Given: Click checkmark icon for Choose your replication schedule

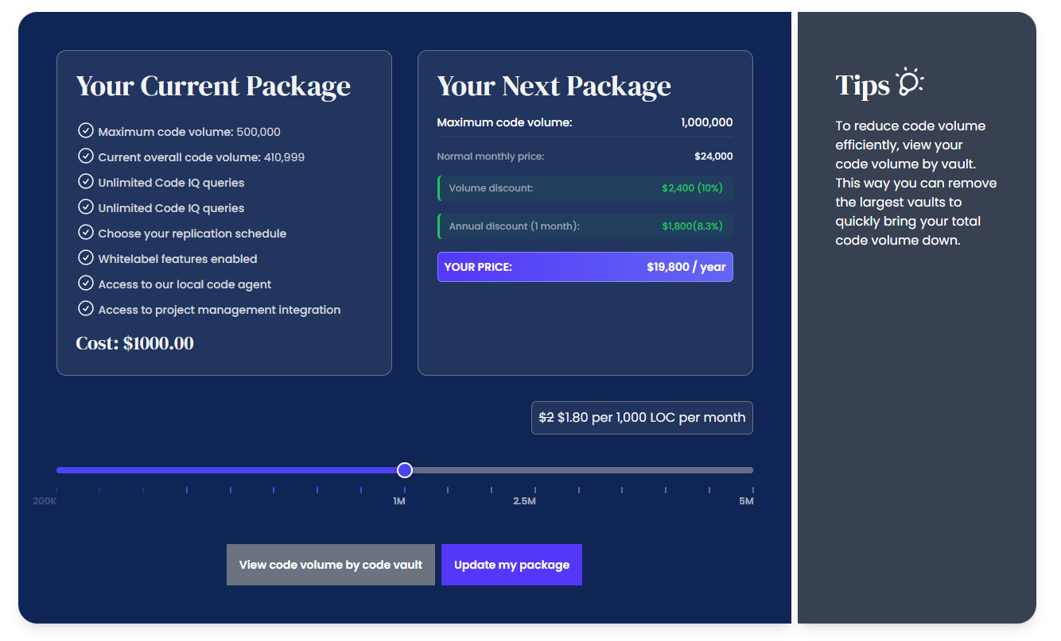Looking at the screenshot, I should pyautogui.click(x=86, y=233).
